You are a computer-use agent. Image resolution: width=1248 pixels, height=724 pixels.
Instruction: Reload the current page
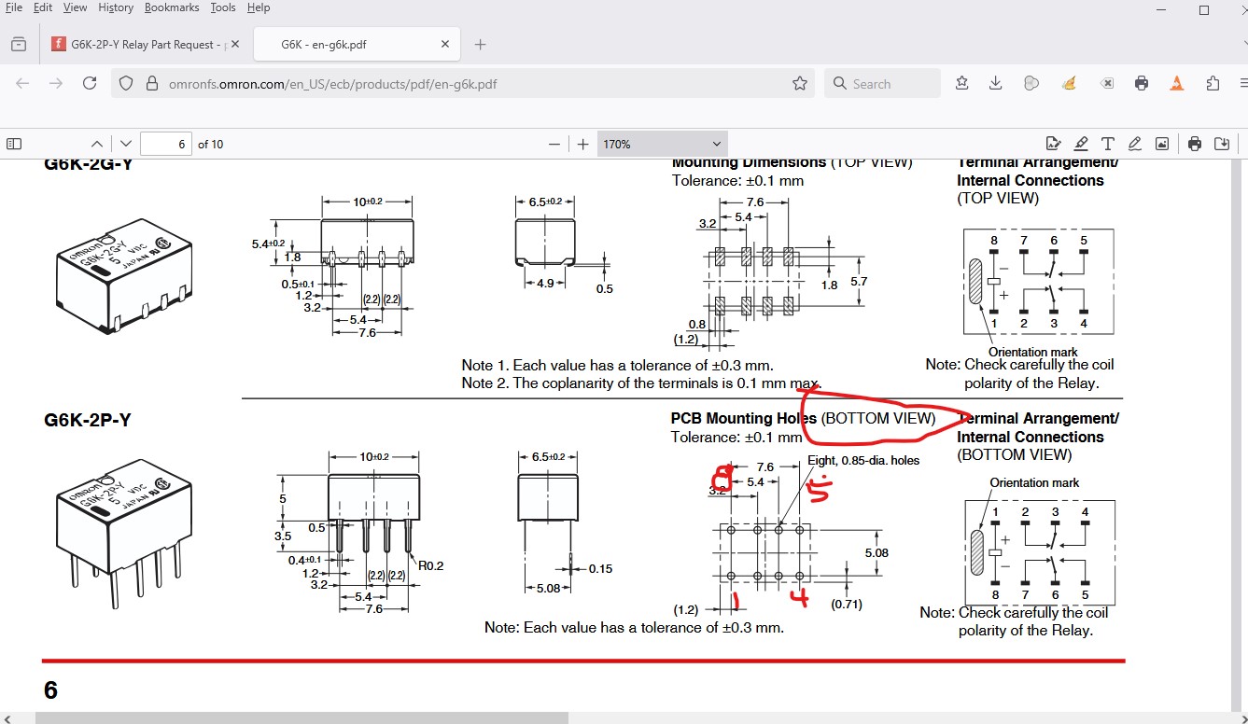[90, 83]
